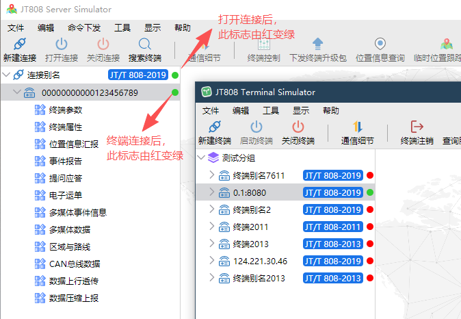Select CAN总线数据 tree item
Image resolution: width=461 pixels, height=319 pixels.
click(x=75, y=264)
